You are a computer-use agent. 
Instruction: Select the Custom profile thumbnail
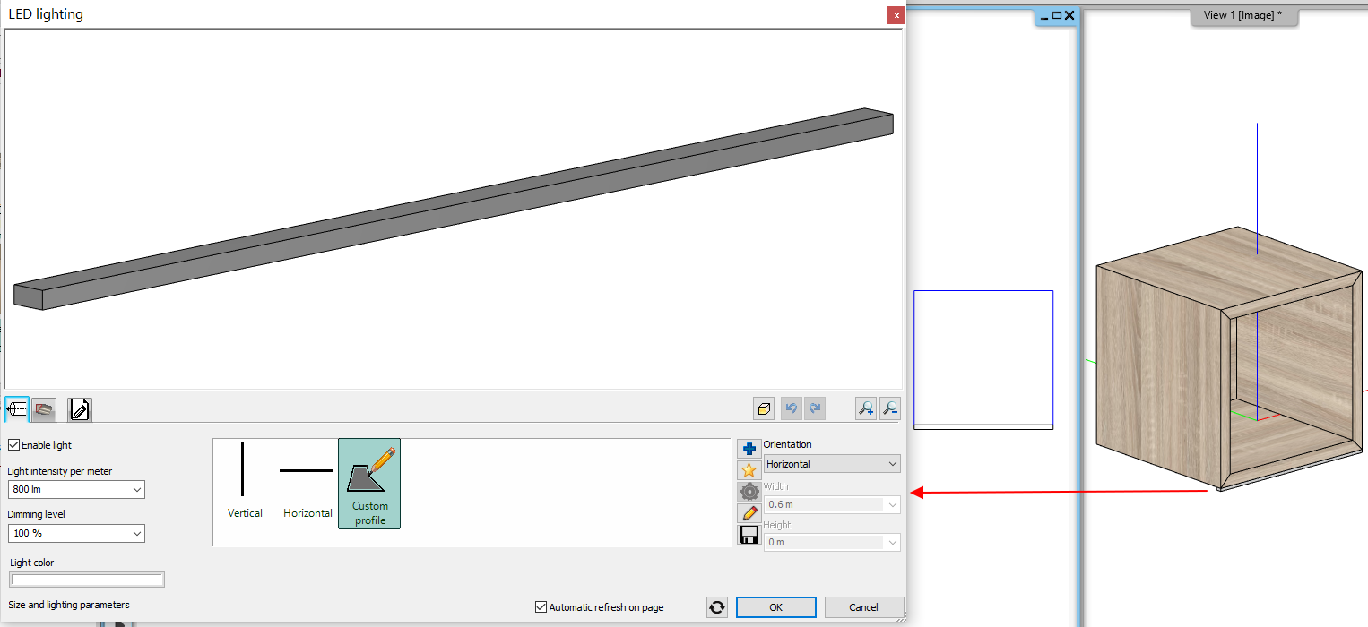click(x=369, y=484)
